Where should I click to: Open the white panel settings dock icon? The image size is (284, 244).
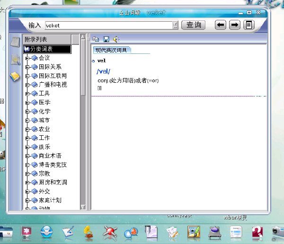[x=236, y=232]
